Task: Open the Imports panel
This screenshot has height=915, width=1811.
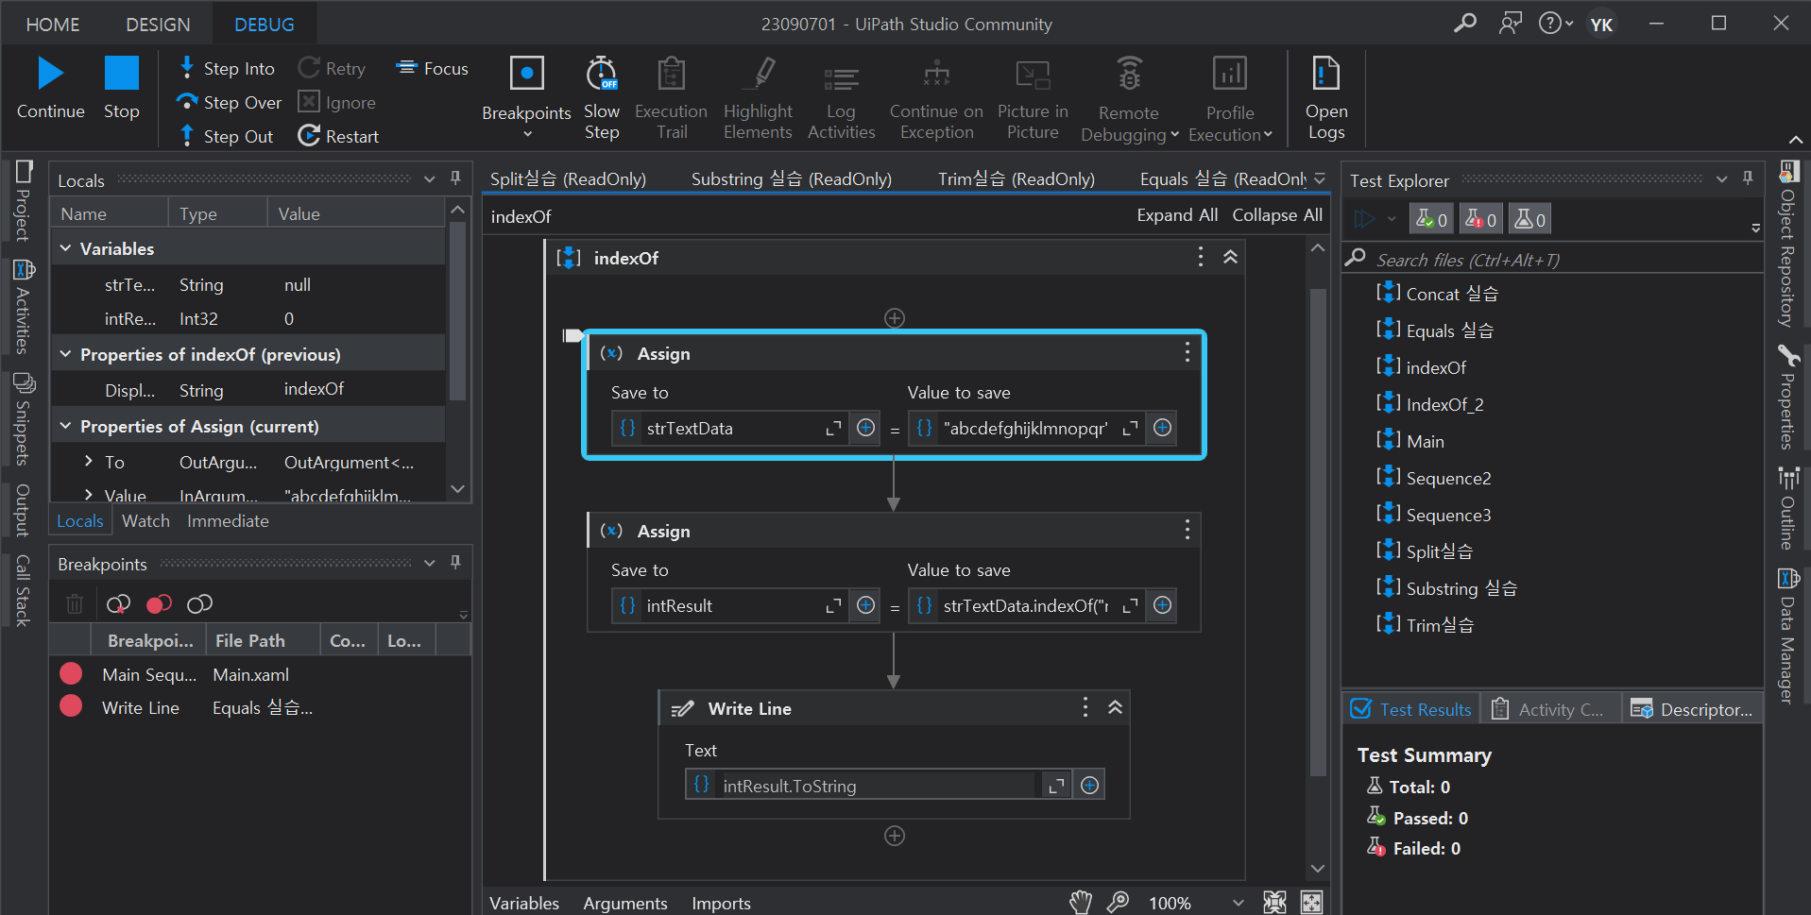Action: click(x=721, y=903)
